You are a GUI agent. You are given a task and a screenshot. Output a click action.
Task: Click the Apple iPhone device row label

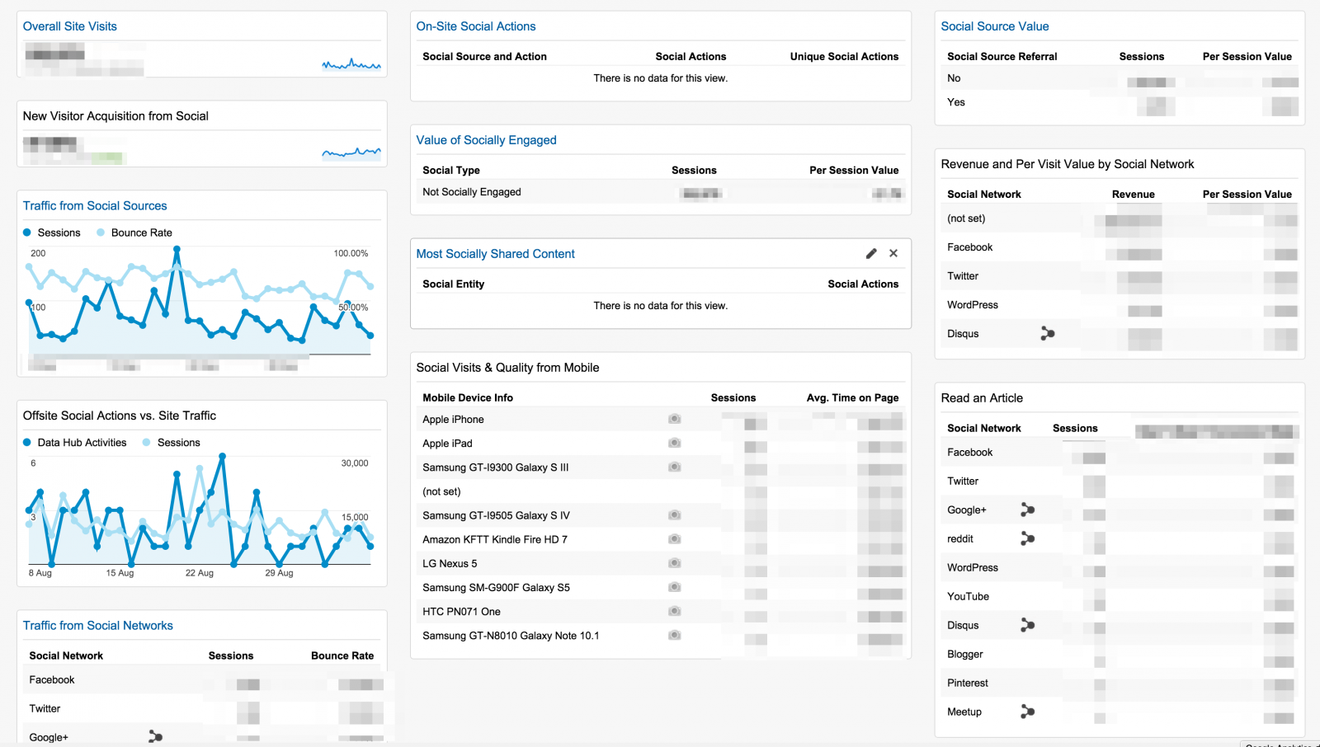pyautogui.click(x=454, y=420)
